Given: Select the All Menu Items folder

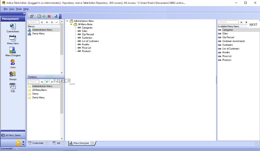Looking at the screenshot, I should point(44,90).
